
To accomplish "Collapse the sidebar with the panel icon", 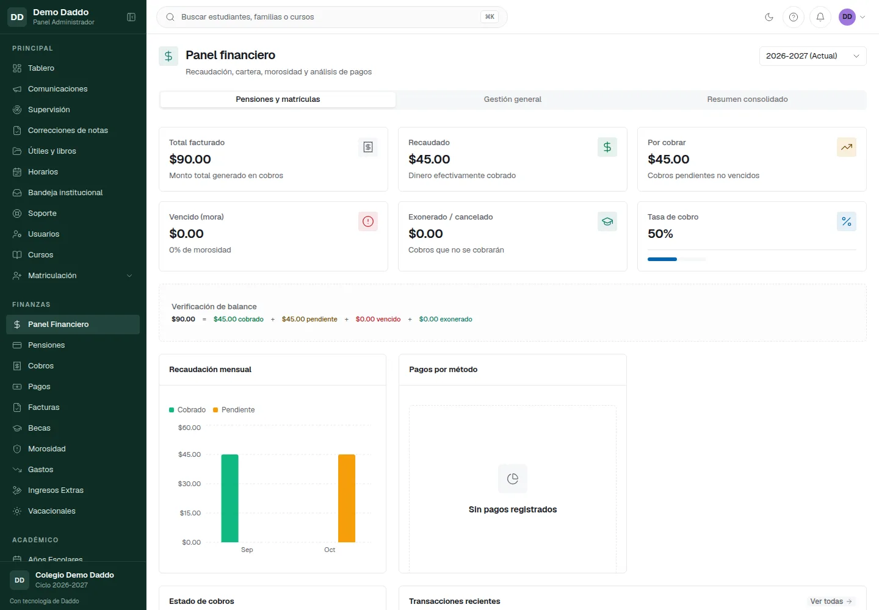I will click(x=131, y=17).
